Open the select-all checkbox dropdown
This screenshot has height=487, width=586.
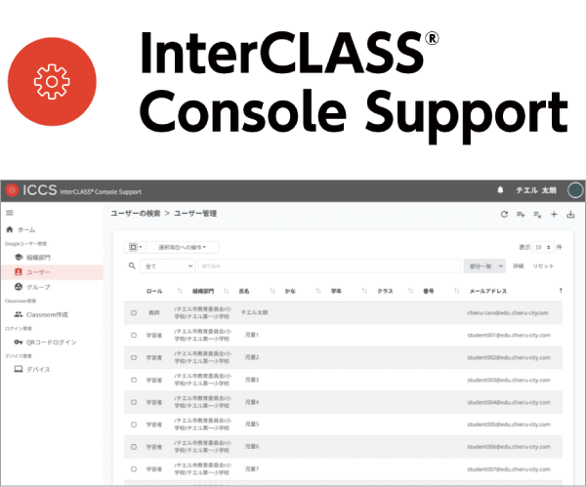136,247
